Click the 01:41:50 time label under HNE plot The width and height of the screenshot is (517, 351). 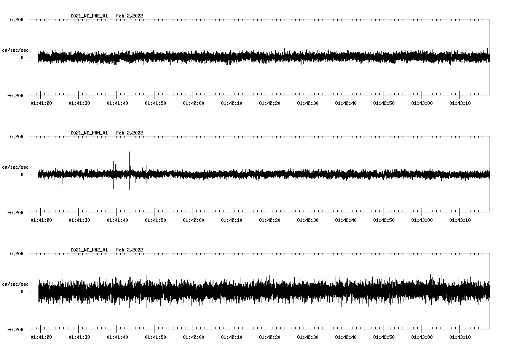[x=155, y=103]
